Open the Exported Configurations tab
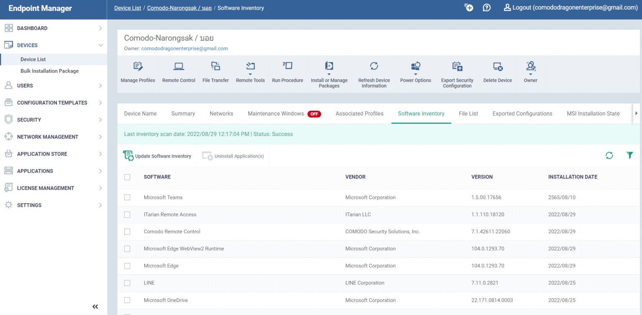 522,113
